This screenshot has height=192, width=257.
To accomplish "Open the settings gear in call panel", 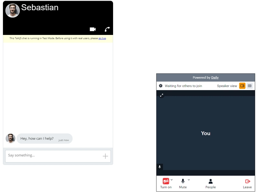I will [161, 86].
